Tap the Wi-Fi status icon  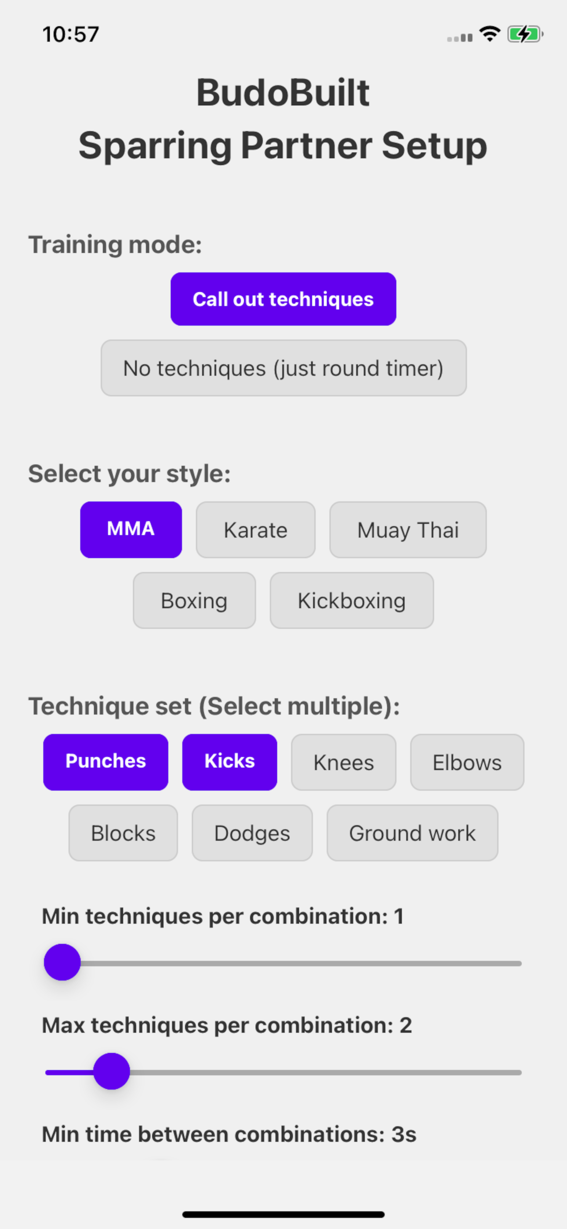490,34
